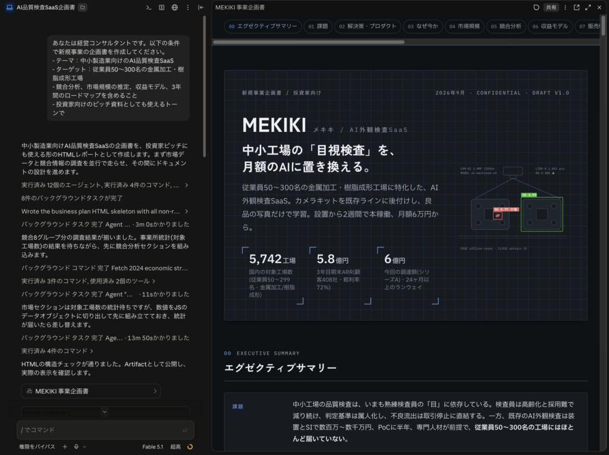This screenshot has width=609, height=455.
Task: Click the product inspection diagram illustration
Action: click(513, 208)
